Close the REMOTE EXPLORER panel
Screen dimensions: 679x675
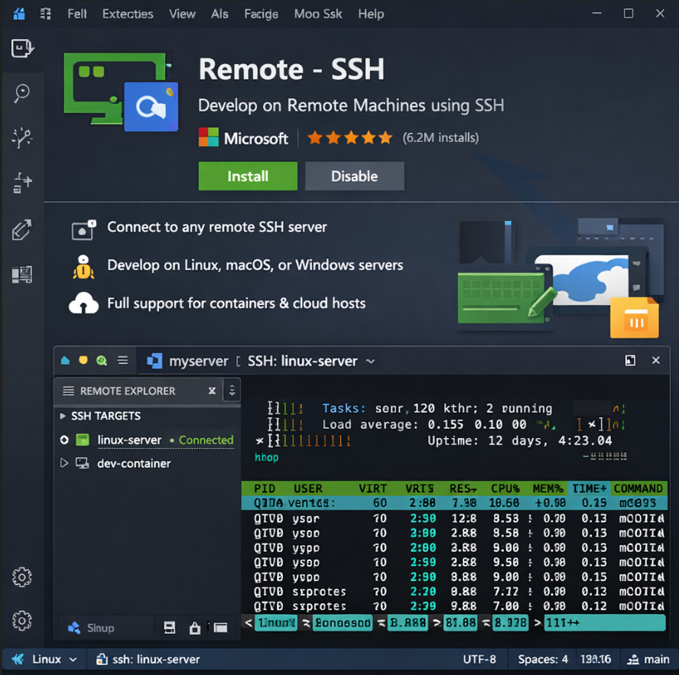point(212,391)
